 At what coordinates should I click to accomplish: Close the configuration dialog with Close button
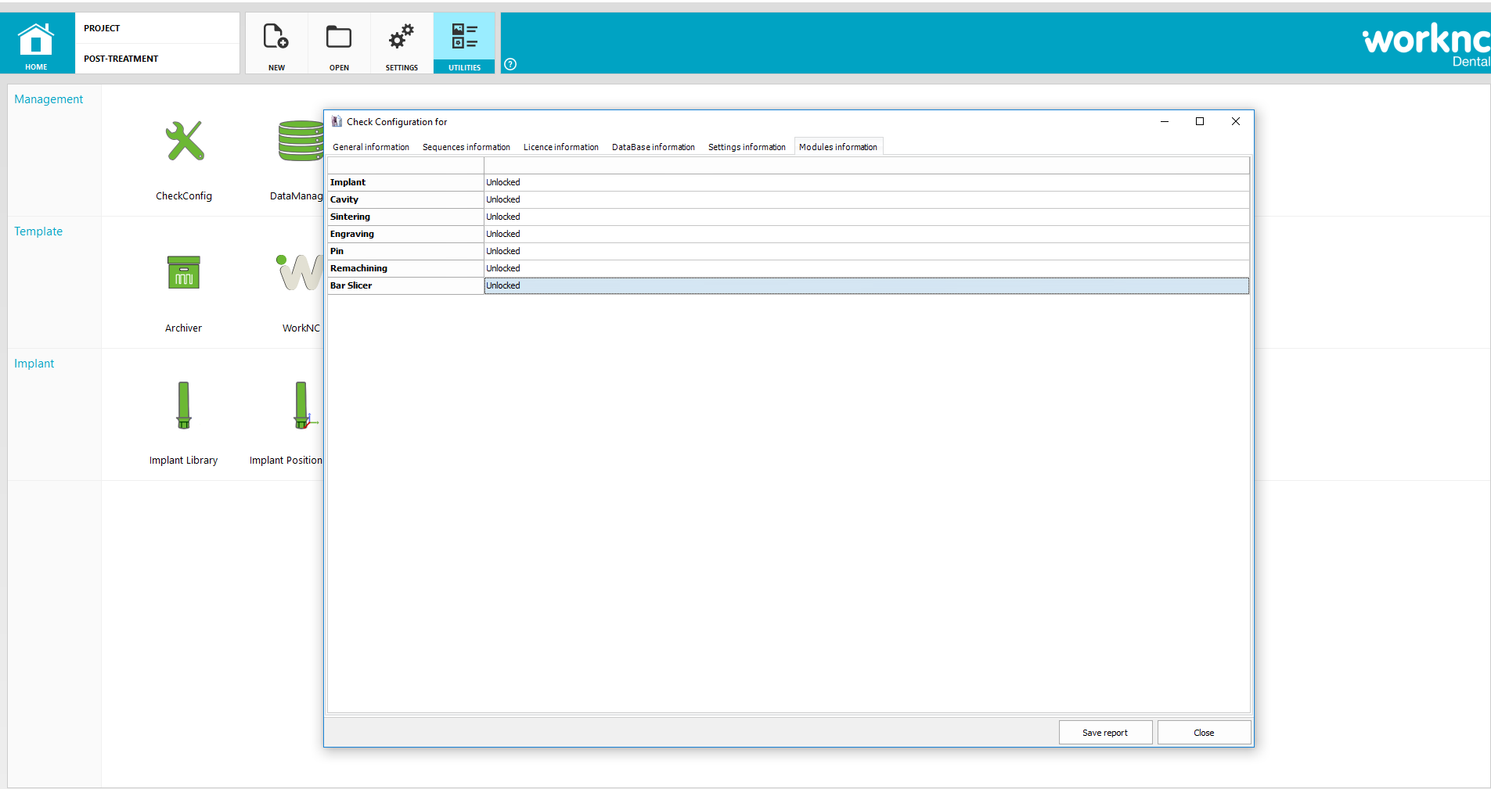[x=1204, y=732]
